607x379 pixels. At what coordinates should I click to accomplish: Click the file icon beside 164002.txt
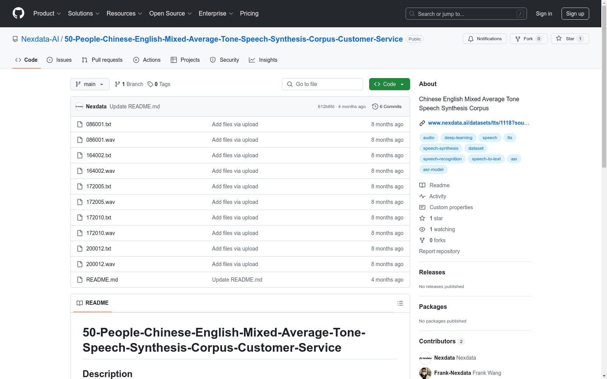[80, 155]
